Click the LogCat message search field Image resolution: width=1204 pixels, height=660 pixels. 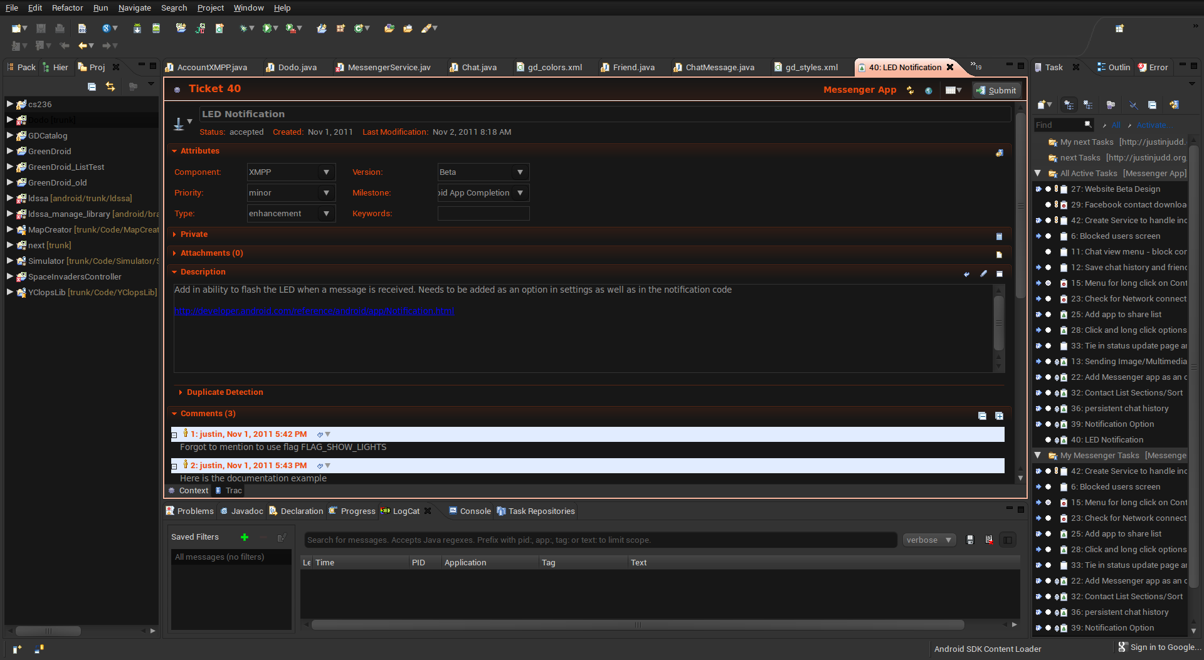coord(600,540)
